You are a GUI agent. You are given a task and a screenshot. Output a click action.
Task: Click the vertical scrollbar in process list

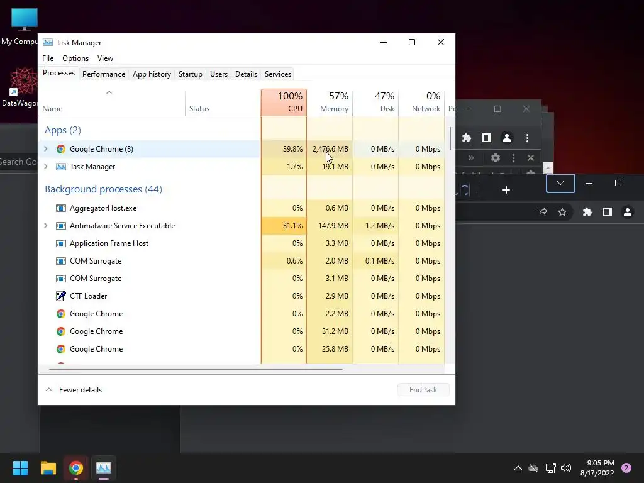pyautogui.click(x=450, y=139)
